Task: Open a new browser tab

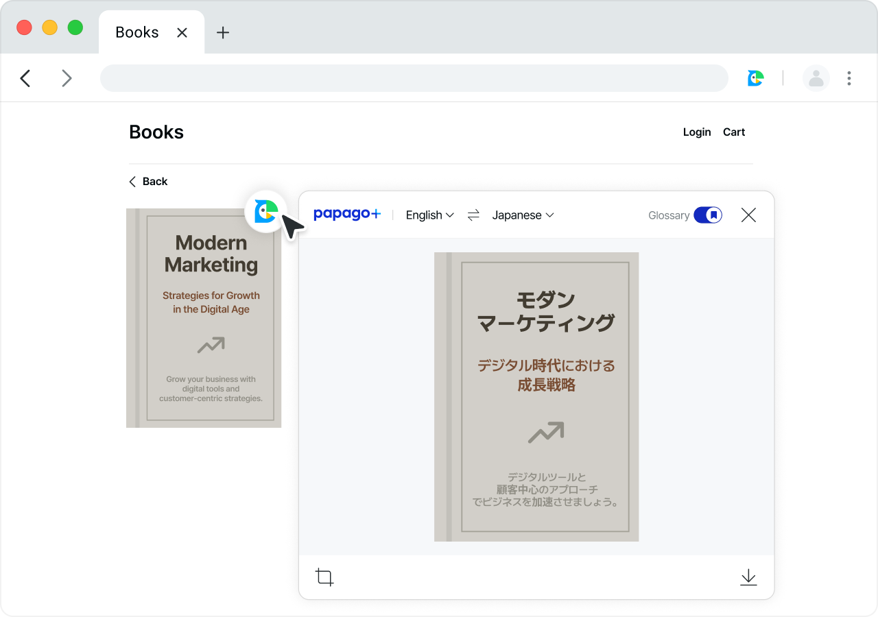Action: pos(223,32)
